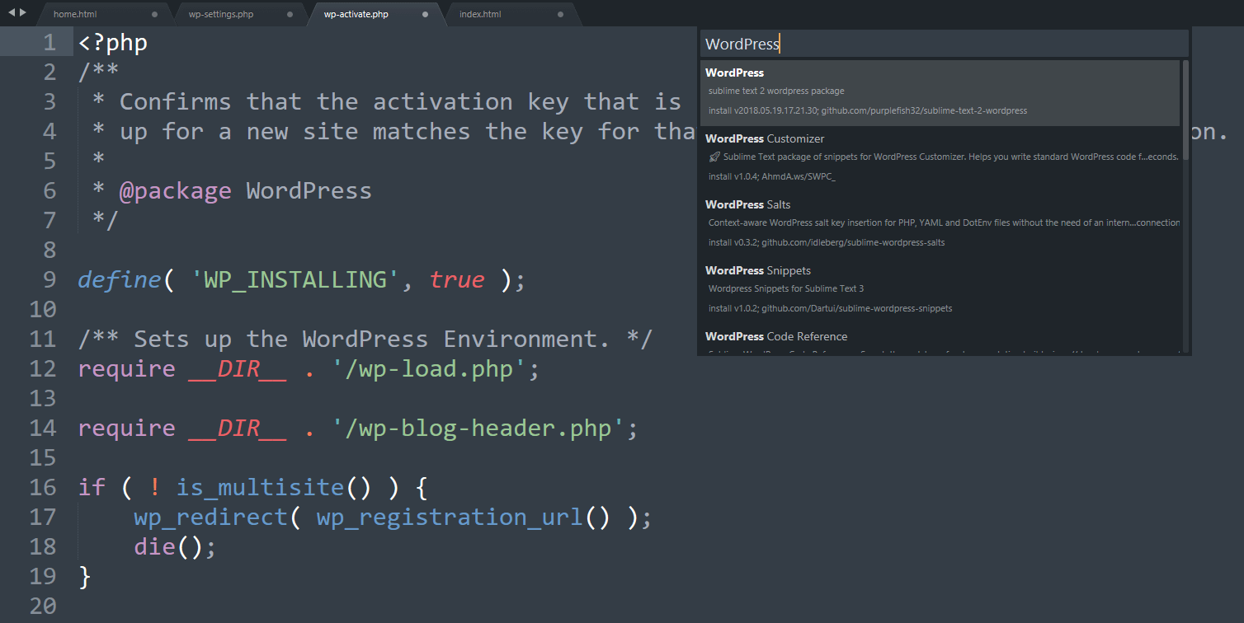Click the rocket icon beside WordPress Customizer description

[x=713, y=156]
